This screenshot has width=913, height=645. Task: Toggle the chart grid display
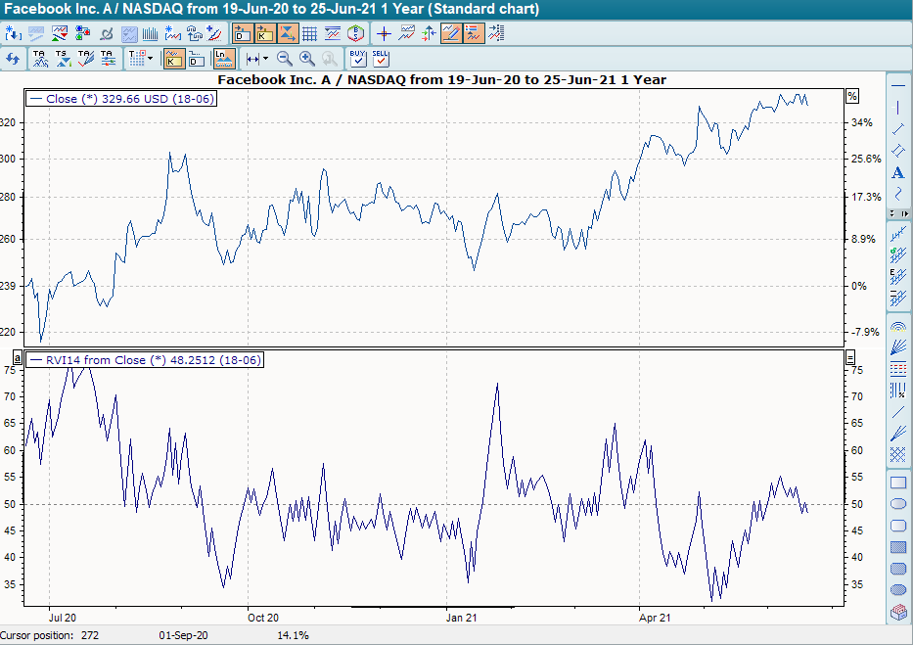pyautogui.click(x=310, y=32)
